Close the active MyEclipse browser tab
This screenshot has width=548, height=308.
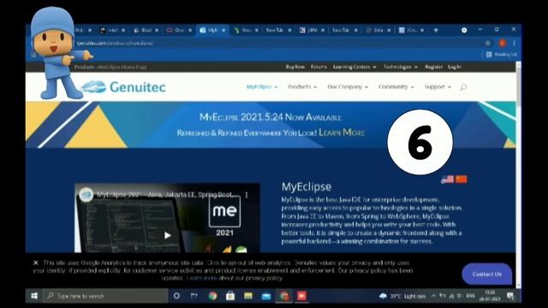[x=223, y=31]
